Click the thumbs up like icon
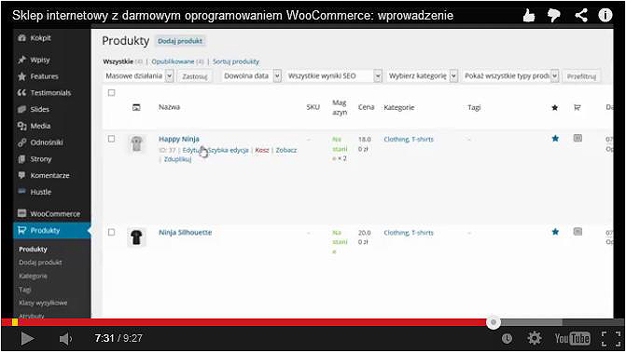The height and width of the screenshot is (352, 626). pyautogui.click(x=529, y=16)
